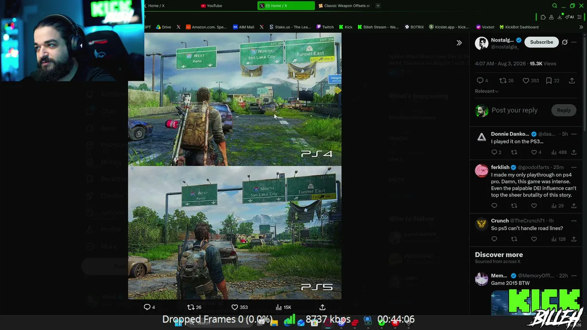
Task: Open Nostalgia's profile avatar
Action: [x=482, y=43]
